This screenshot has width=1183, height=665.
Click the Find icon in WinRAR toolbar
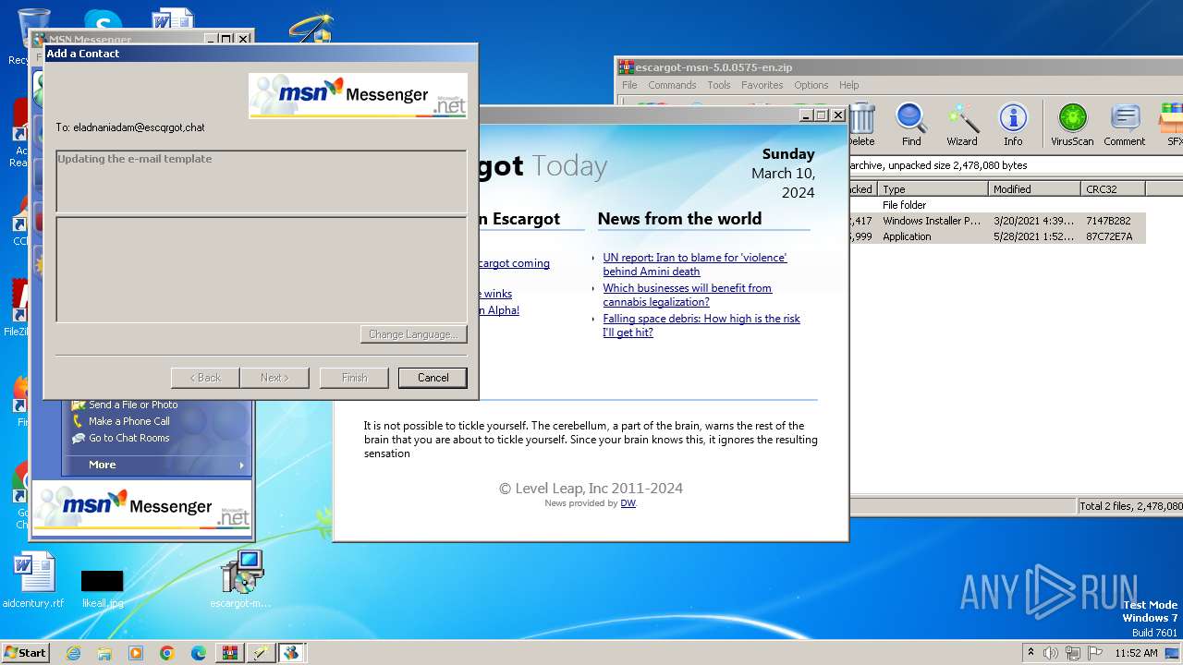tap(911, 125)
